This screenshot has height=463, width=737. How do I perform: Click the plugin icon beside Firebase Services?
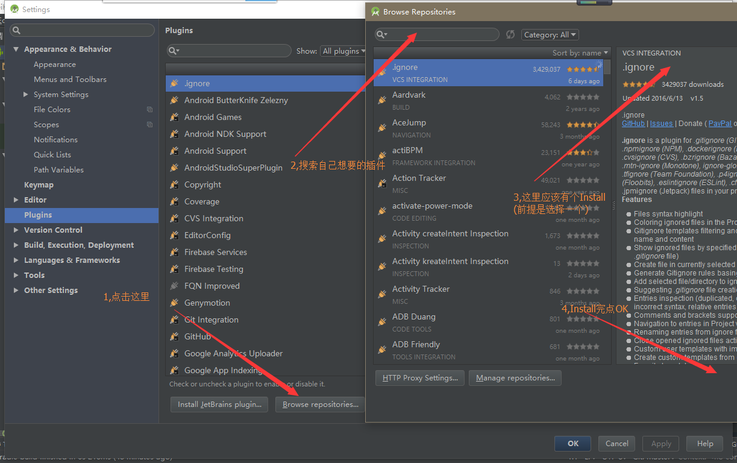(174, 252)
